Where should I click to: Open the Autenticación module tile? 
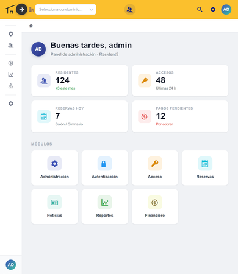click(105, 168)
